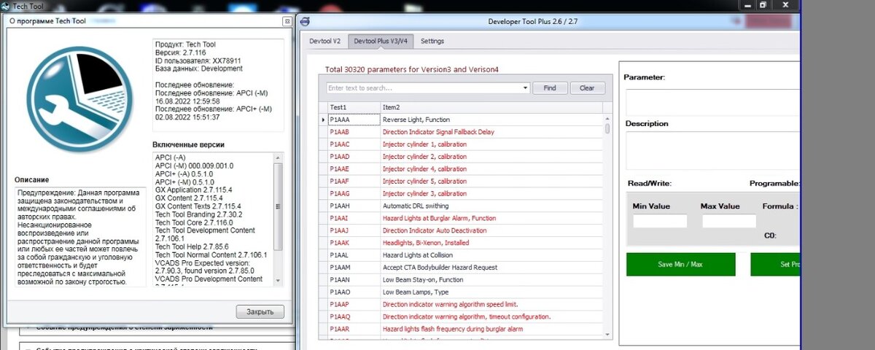
Task: Click the P1AAN code cell
Action: click(354, 280)
